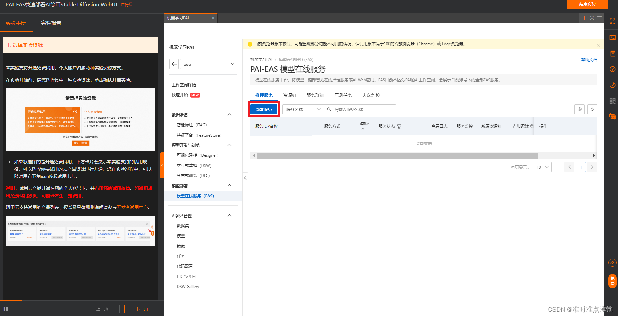Screen dimensions: 618x316
Task: Click the search magnifier icon
Action: [329, 109]
